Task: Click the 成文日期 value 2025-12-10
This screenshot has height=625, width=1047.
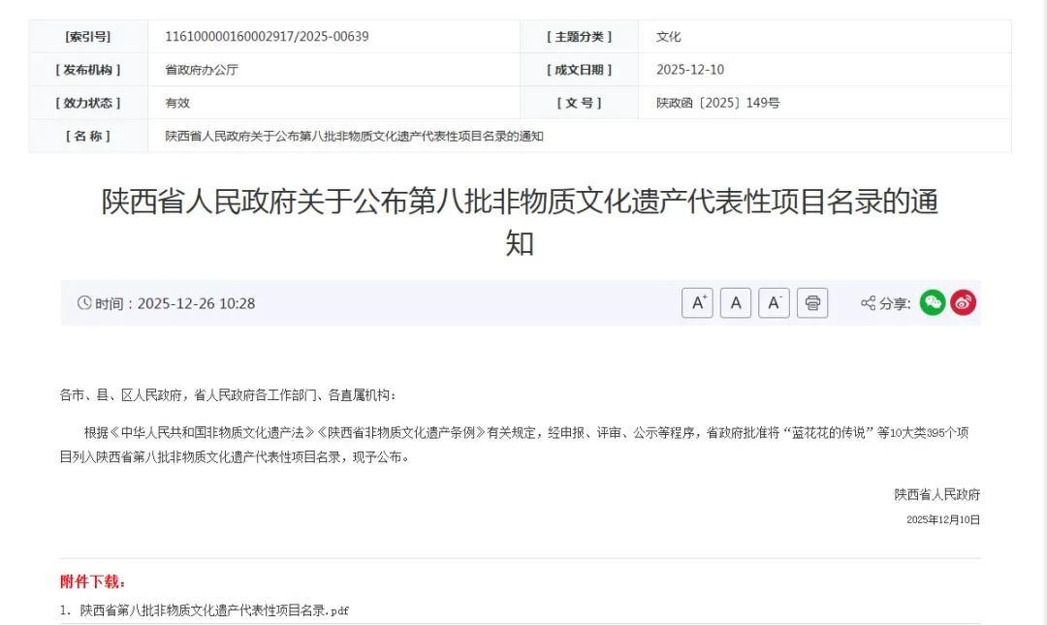Action: pos(690,70)
